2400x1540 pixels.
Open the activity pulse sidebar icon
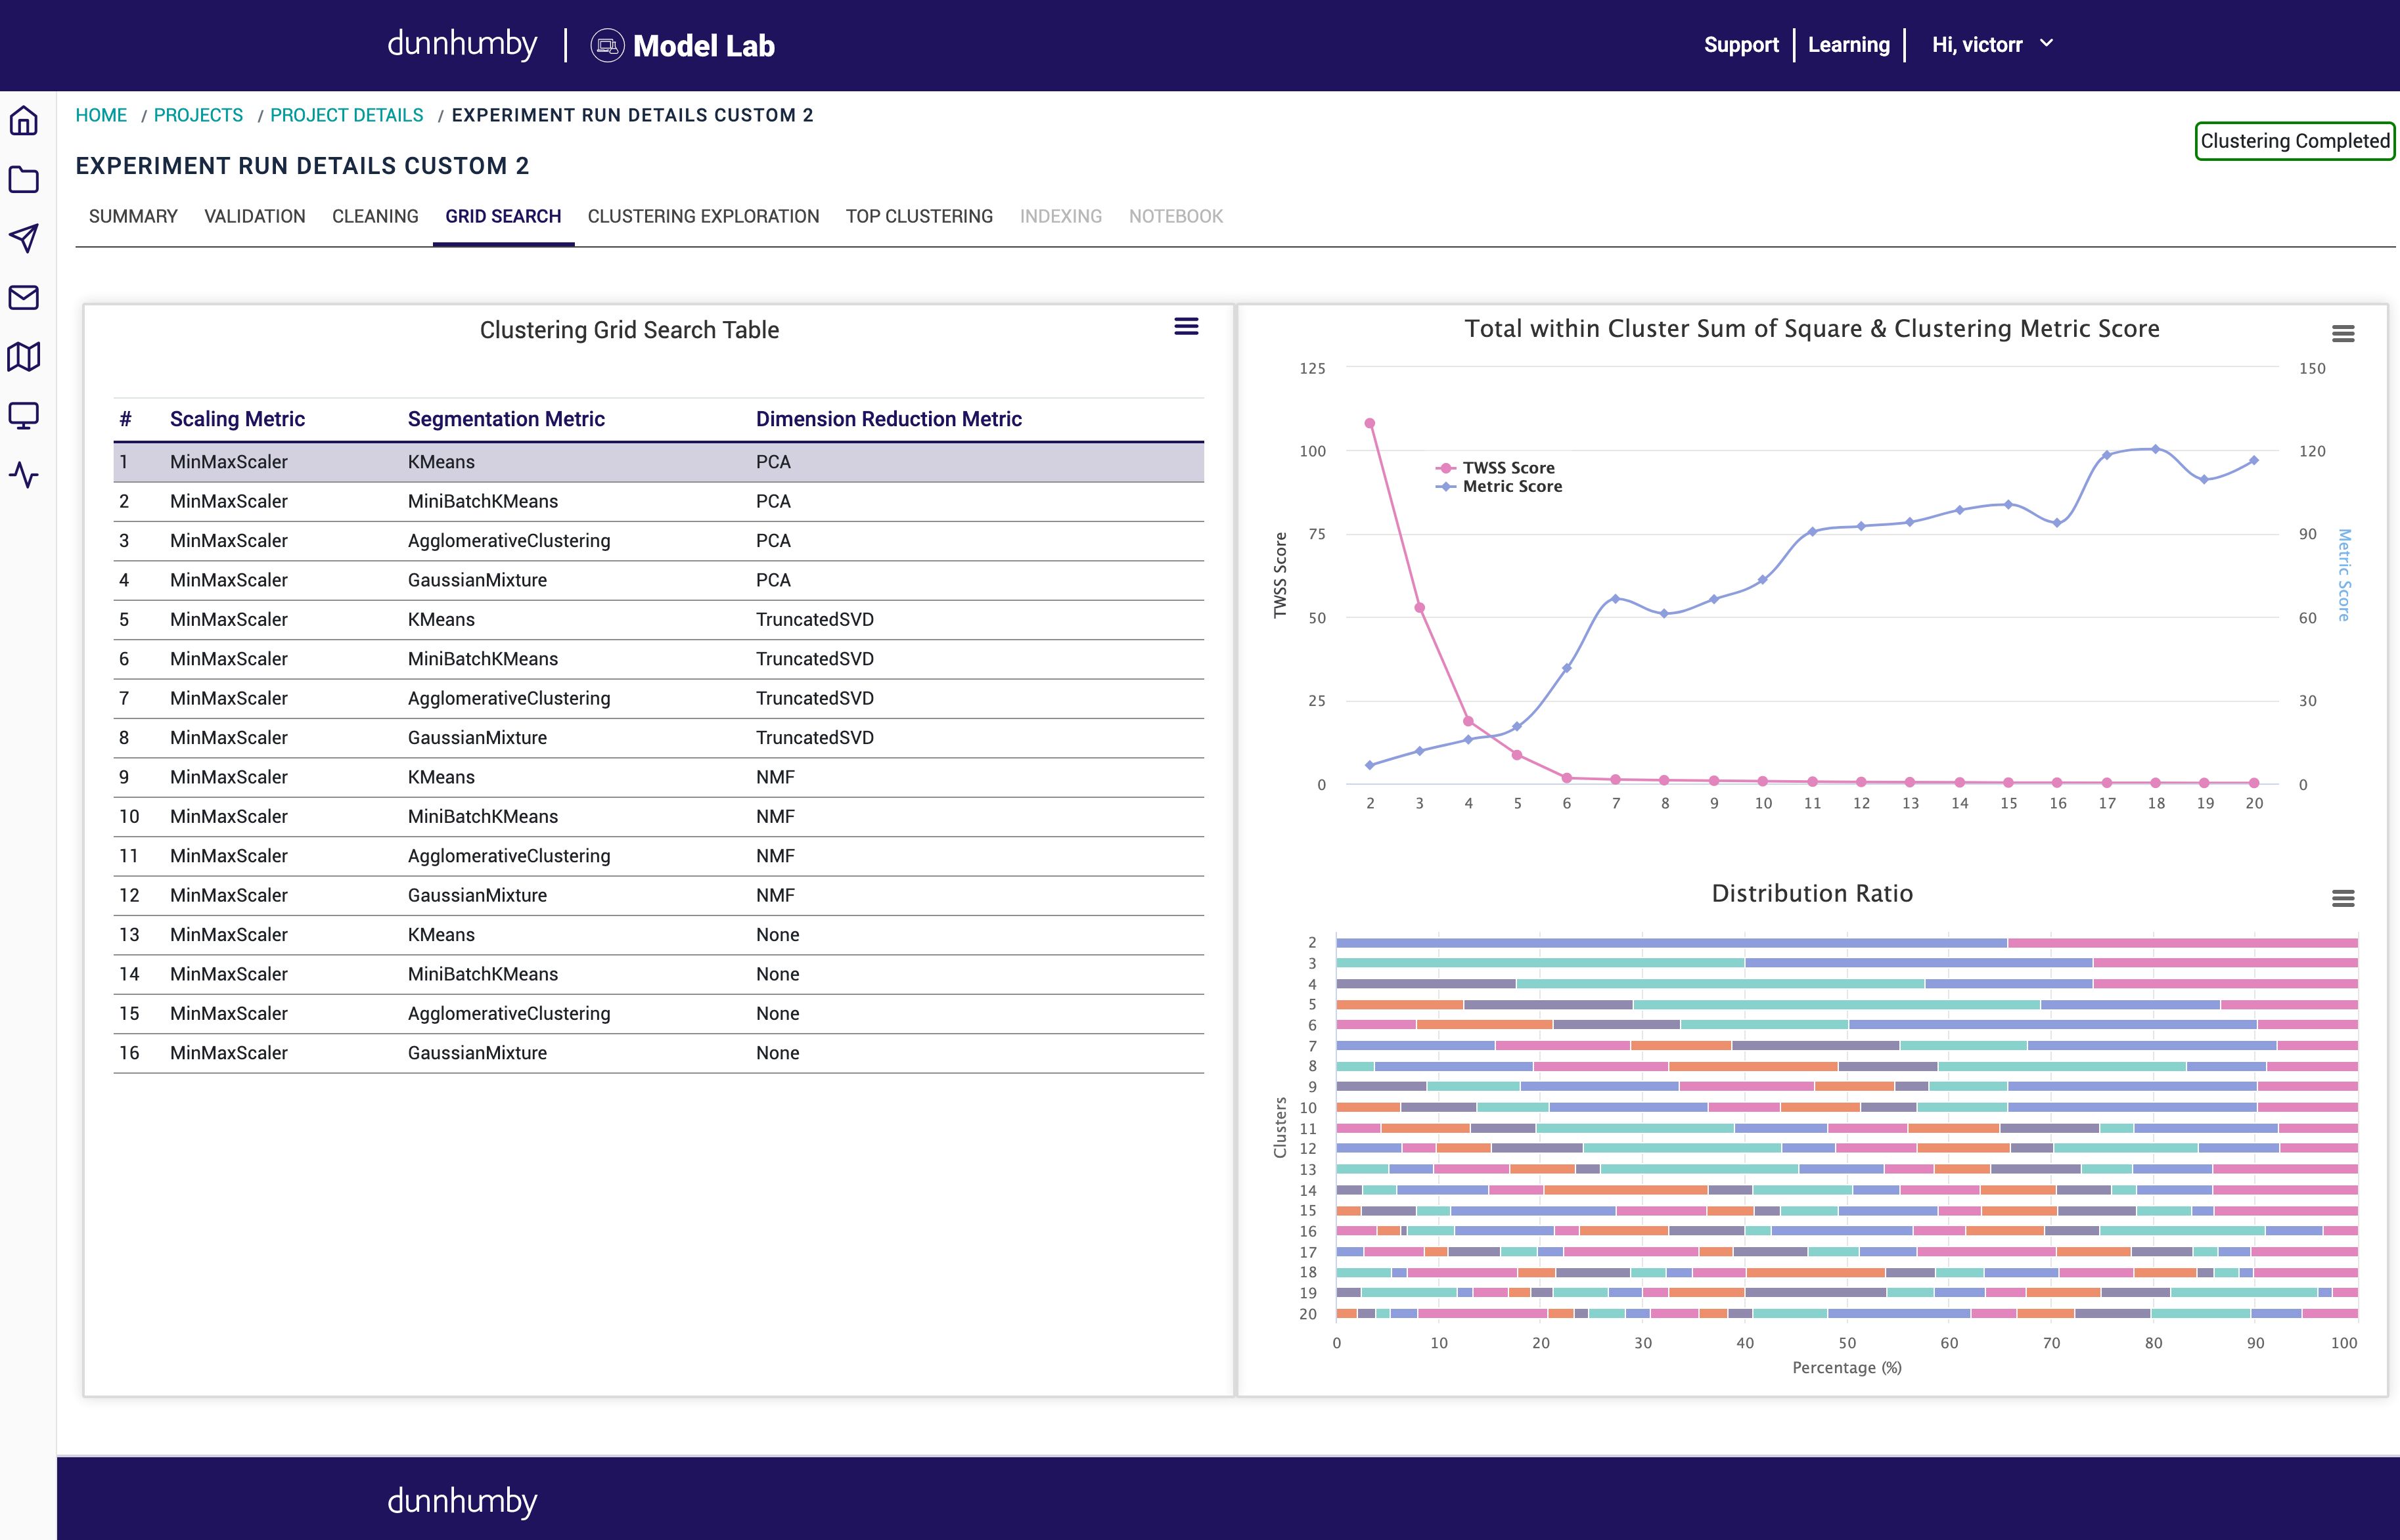point(24,474)
